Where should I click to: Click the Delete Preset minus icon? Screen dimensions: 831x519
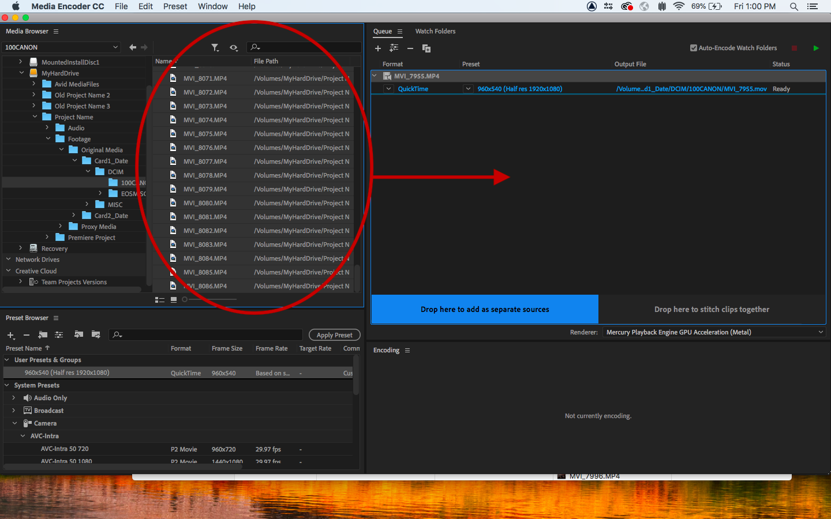click(x=27, y=335)
